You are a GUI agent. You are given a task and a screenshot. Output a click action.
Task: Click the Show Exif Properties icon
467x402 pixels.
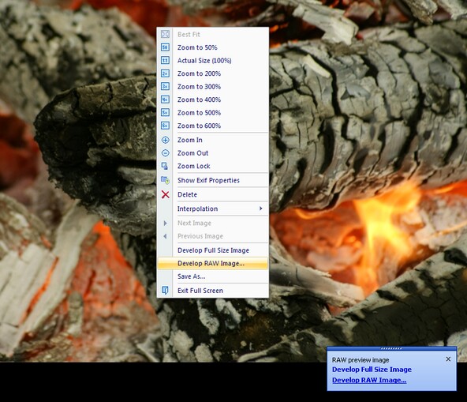click(165, 180)
